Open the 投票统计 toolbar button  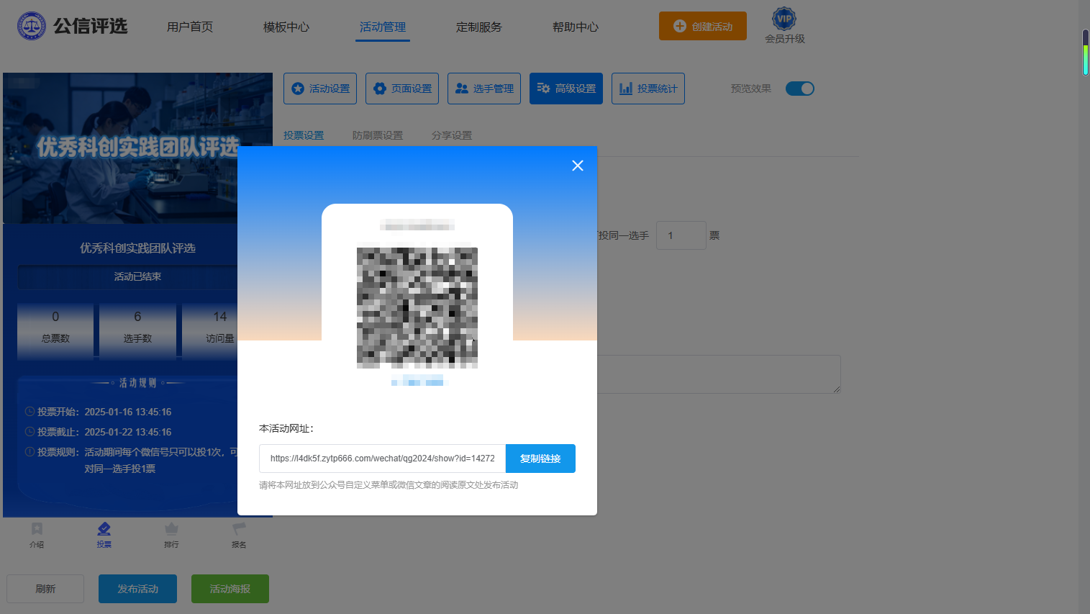point(648,89)
